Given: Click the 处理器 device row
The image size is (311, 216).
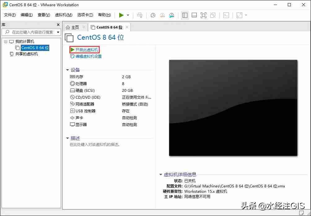Looking at the screenshot, I should click(x=111, y=84).
